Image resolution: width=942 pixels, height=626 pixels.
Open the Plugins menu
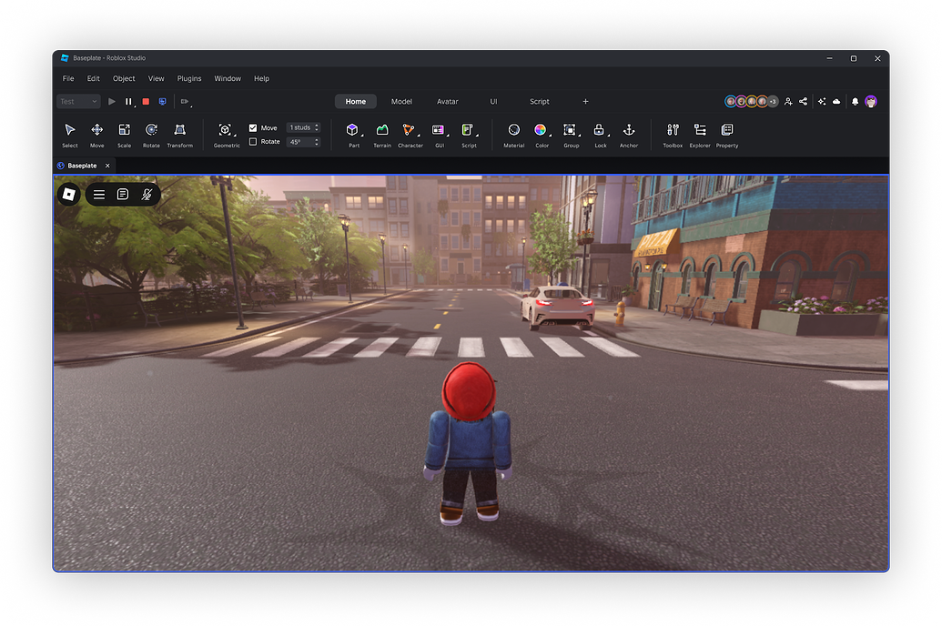[188, 78]
